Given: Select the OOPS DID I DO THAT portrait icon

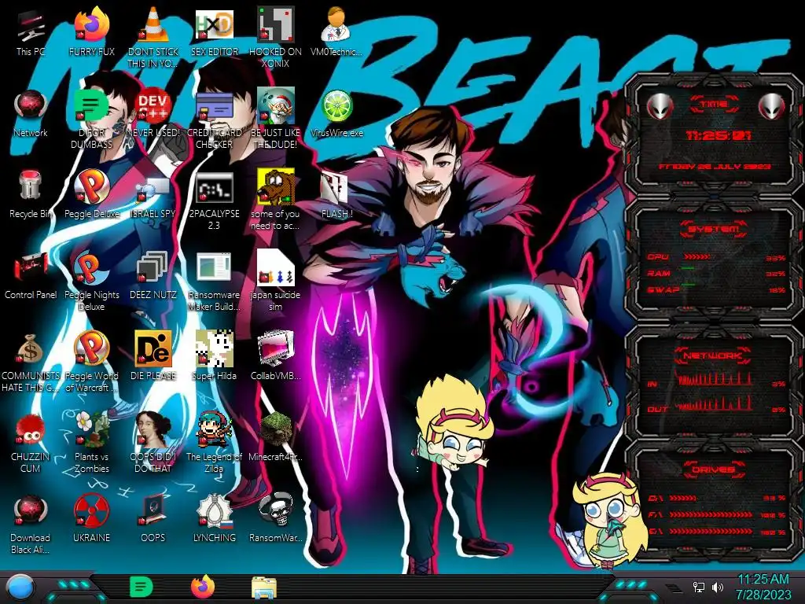Looking at the screenshot, I should click(x=153, y=444).
